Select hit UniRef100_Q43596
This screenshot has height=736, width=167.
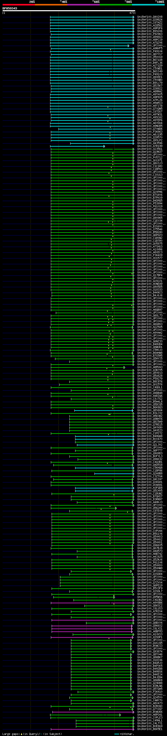[x=150, y=143]
